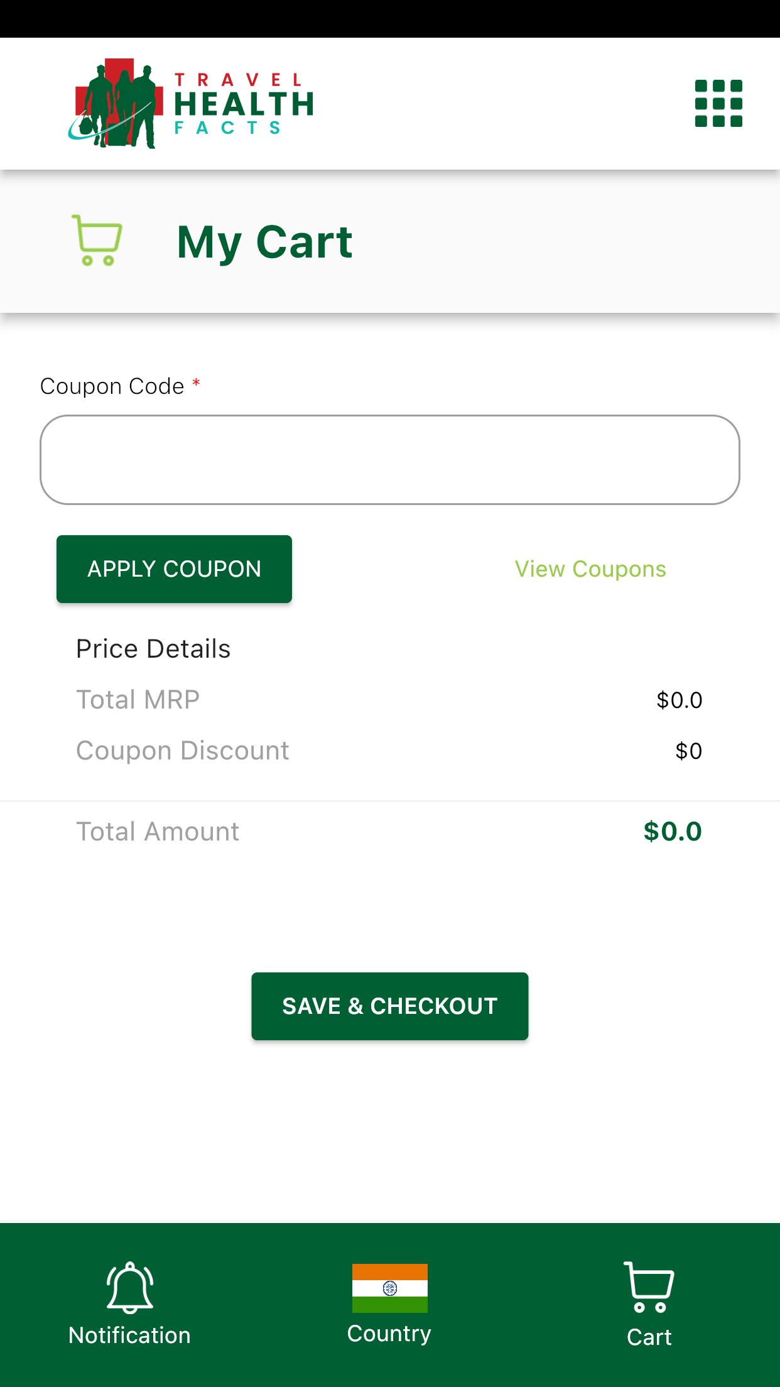Open the grid menu icon
The height and width of the screenshot is (1387, 780).
(x=718, y=103)
